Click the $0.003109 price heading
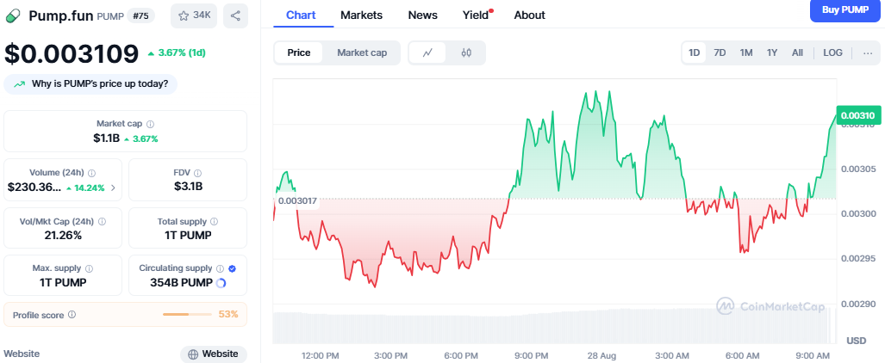 72,53
